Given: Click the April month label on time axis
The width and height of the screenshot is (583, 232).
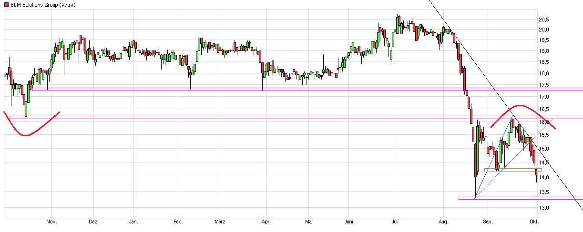Looking at the screenshot, I should click(267, 222).
